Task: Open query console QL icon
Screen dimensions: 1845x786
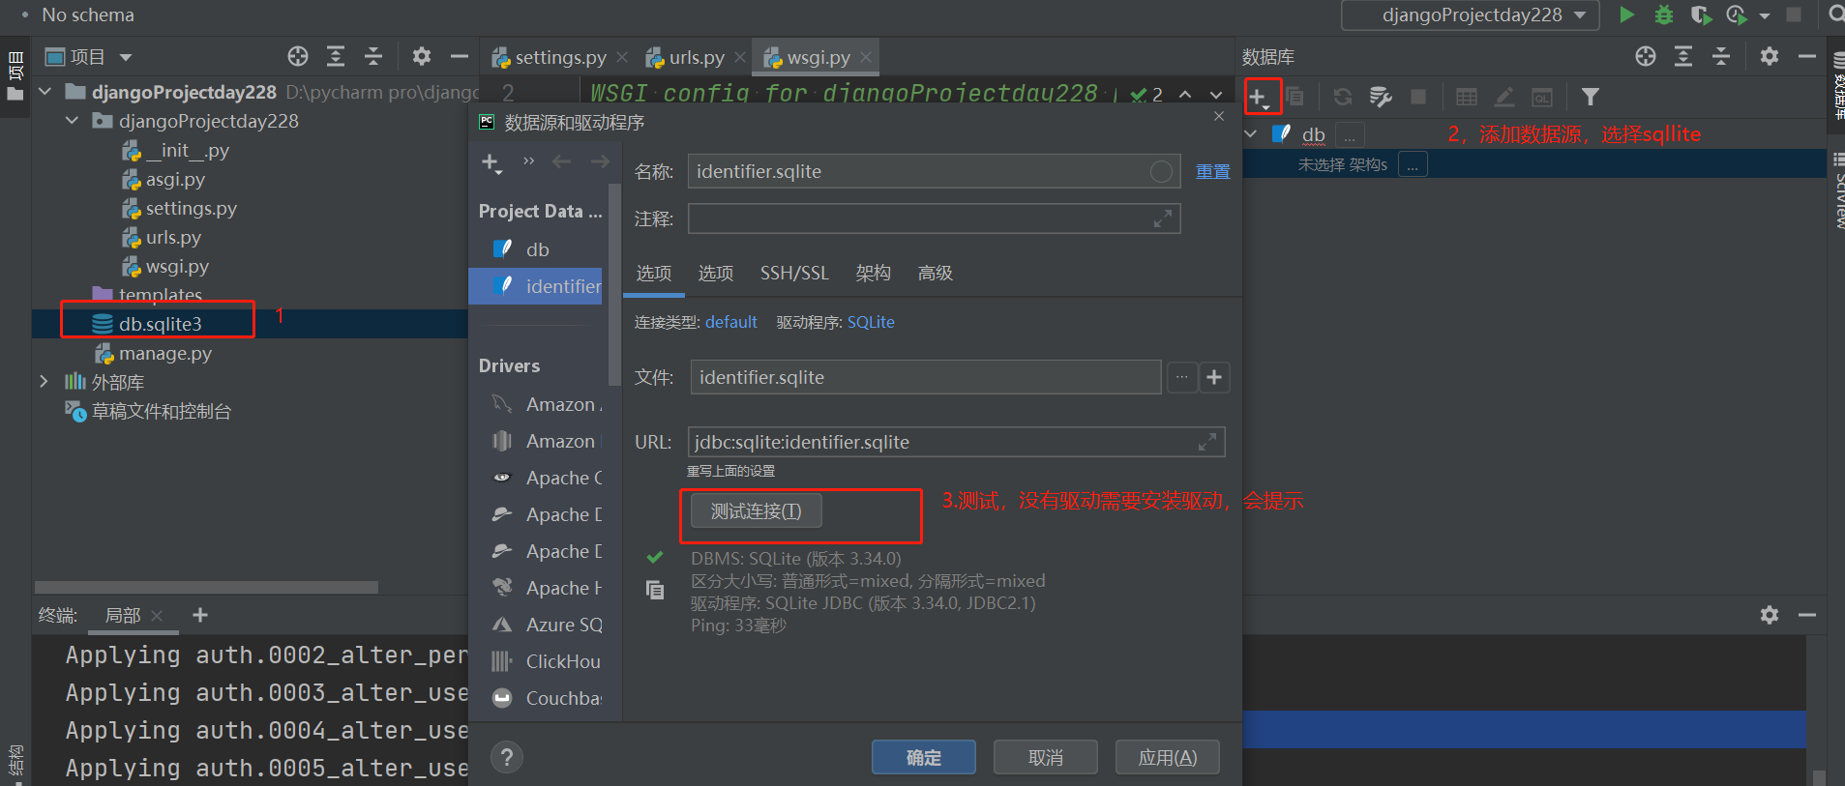Action: [x=1542, y=97]
